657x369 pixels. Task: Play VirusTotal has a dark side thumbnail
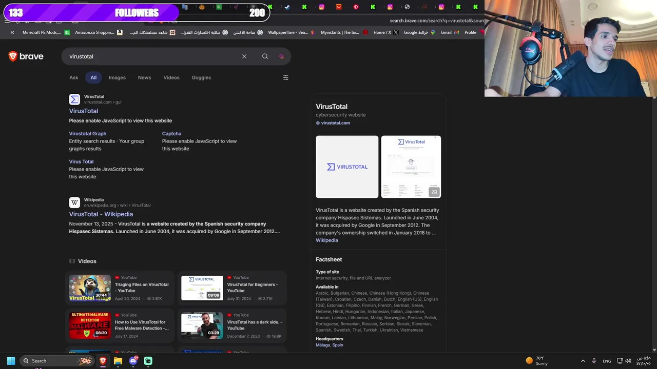(202, 325)
